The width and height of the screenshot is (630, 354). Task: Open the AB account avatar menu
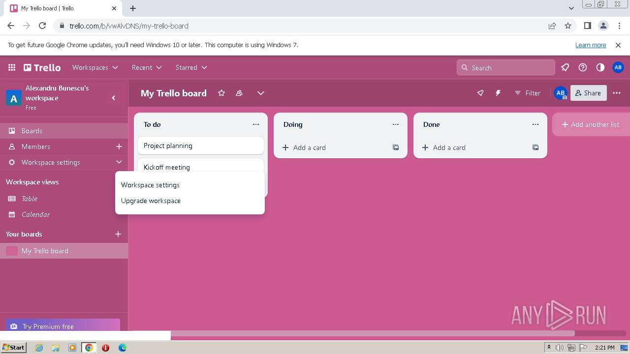(x=618, y=67)
